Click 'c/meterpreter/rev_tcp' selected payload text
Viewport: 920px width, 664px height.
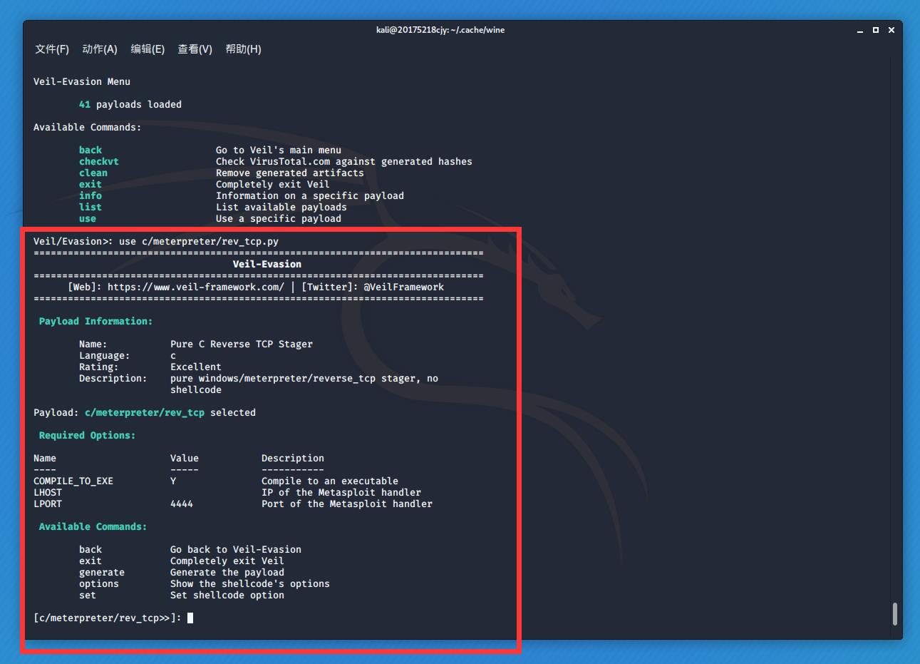(145, 412)
